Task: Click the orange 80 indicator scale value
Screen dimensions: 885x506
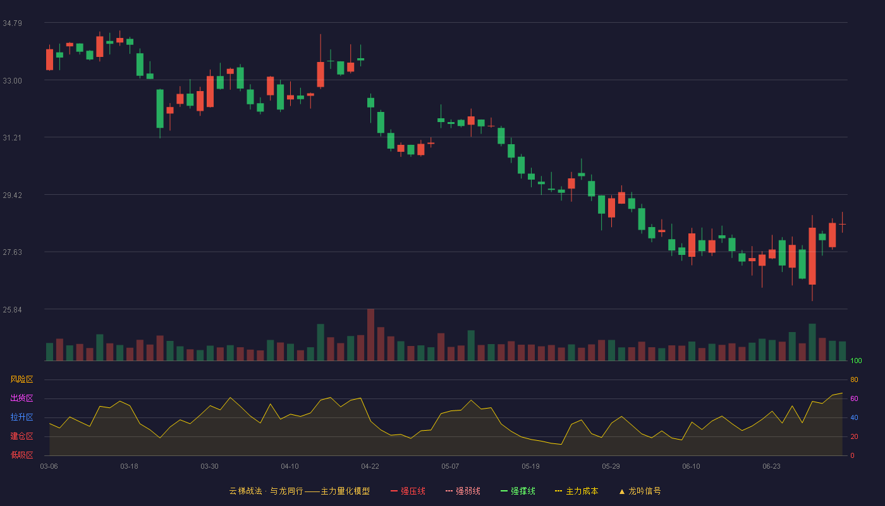Action: coord(854,379)
